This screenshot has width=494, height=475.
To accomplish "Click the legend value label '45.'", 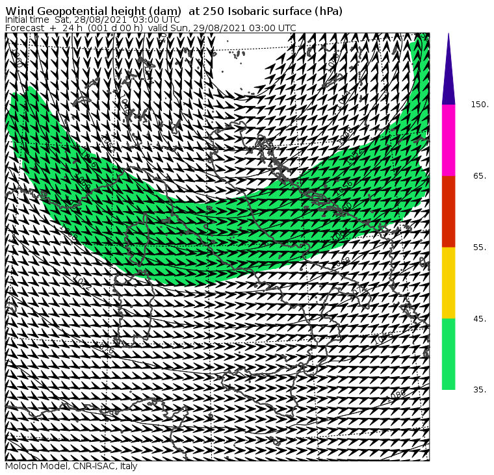I will click(480, 319).
